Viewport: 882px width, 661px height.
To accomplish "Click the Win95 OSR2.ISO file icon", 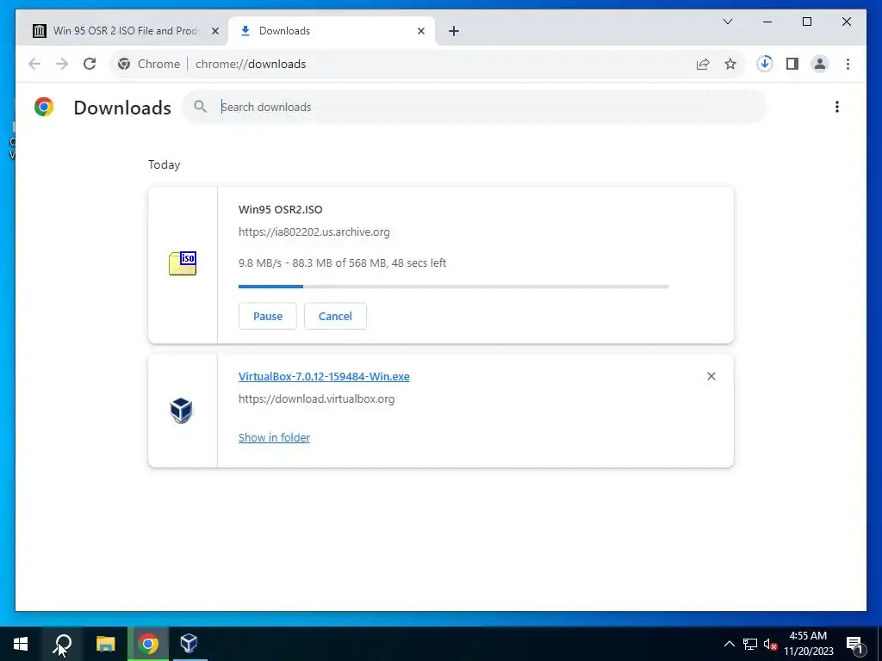I will (x=183, y=263).
